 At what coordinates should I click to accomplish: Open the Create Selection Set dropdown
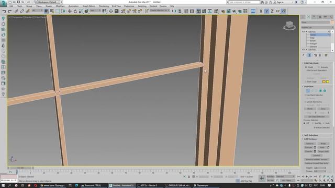coord(160,10)
